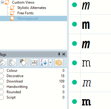Sort tags with the Z-A arrow icon
This screenshot has width=111, height=109.
44,63
